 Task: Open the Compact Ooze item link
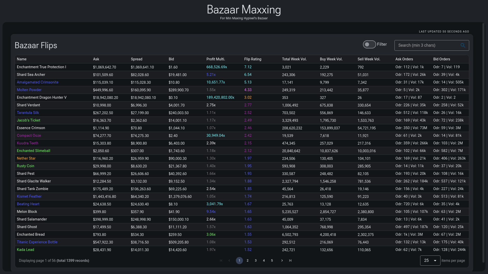tap(29, 135)
